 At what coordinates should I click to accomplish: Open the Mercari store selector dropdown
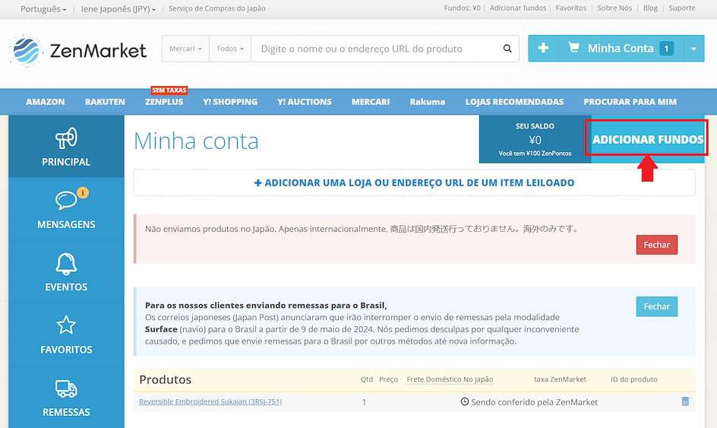[185, 49]
